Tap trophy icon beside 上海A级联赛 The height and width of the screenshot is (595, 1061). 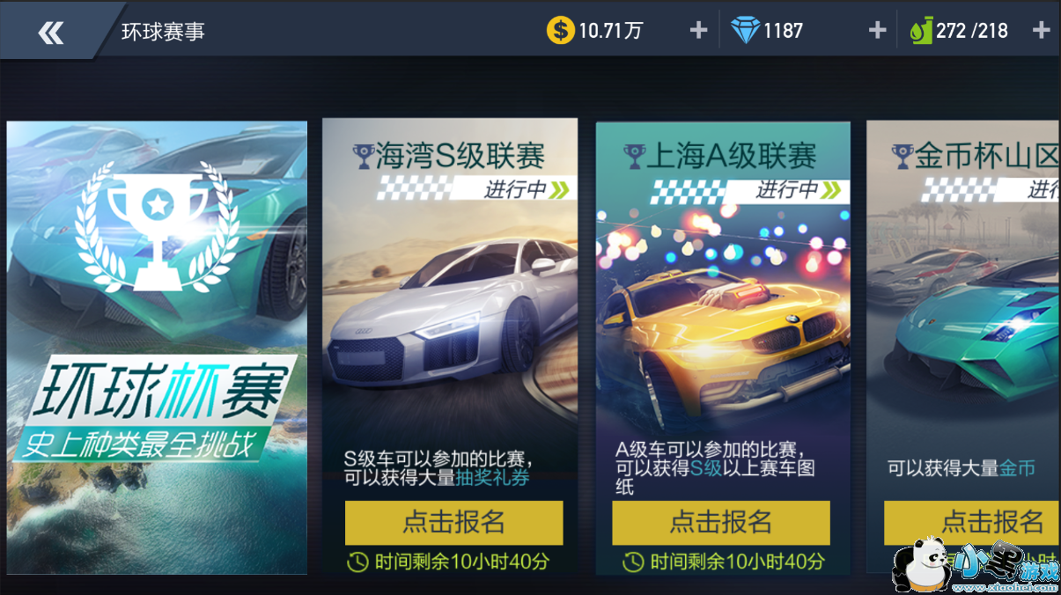[634, 157]
